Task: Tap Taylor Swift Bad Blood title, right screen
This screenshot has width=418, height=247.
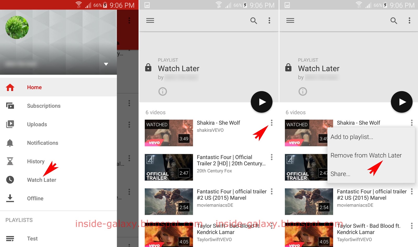Action: (x=369, y=229)
